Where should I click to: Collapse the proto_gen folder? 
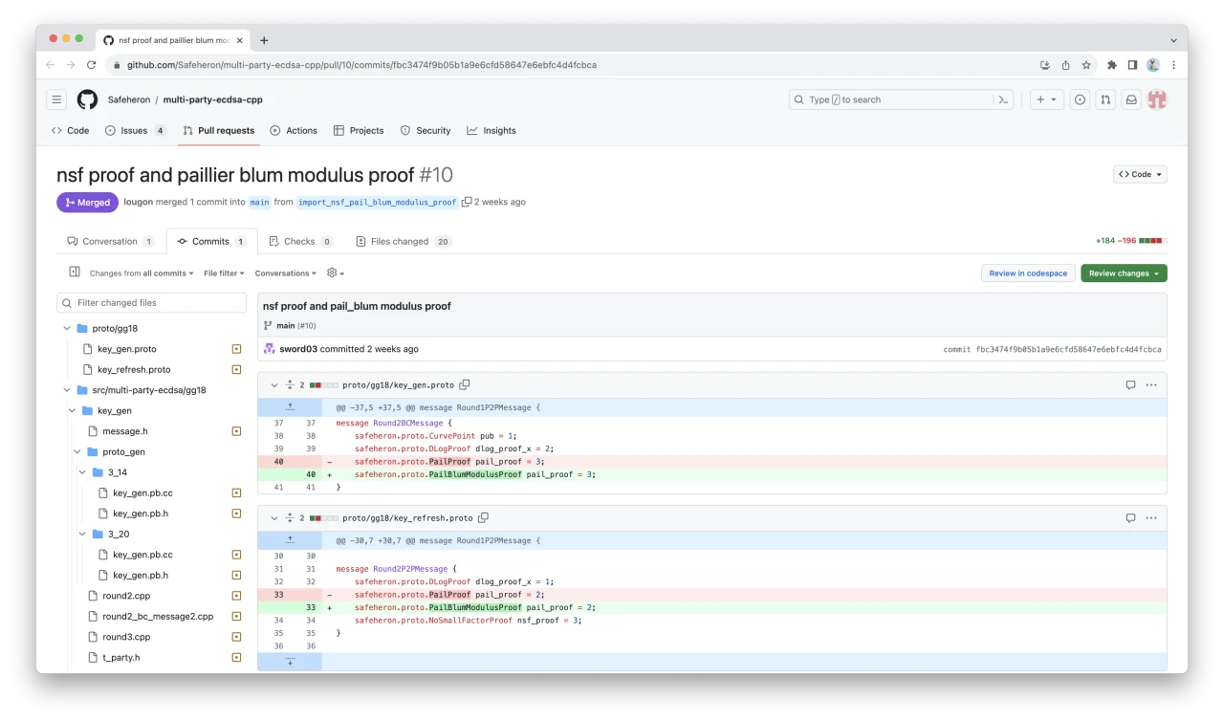77,451
